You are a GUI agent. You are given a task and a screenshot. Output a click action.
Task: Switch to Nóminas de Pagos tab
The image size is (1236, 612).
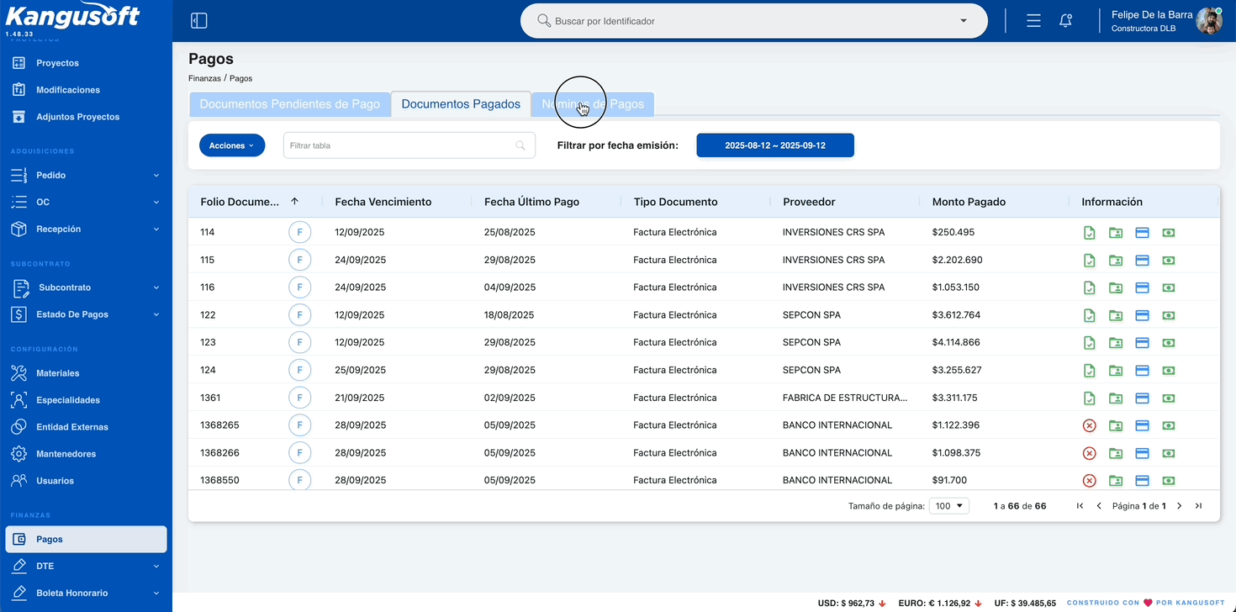pos(593,104)
